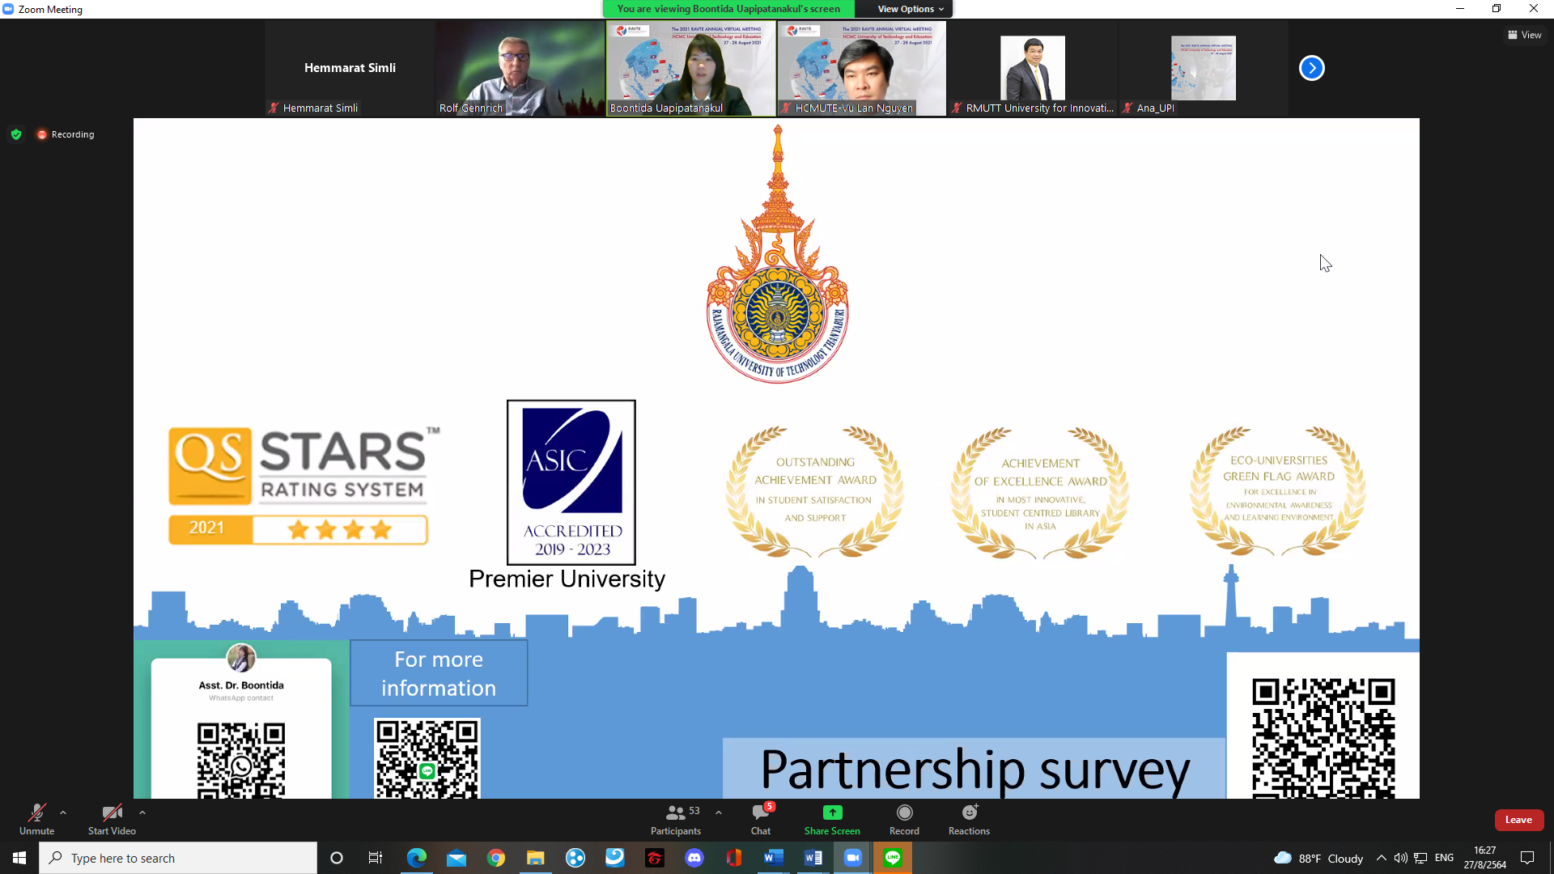
Task: Open the Windows Start menu
Action: (19, 858)
